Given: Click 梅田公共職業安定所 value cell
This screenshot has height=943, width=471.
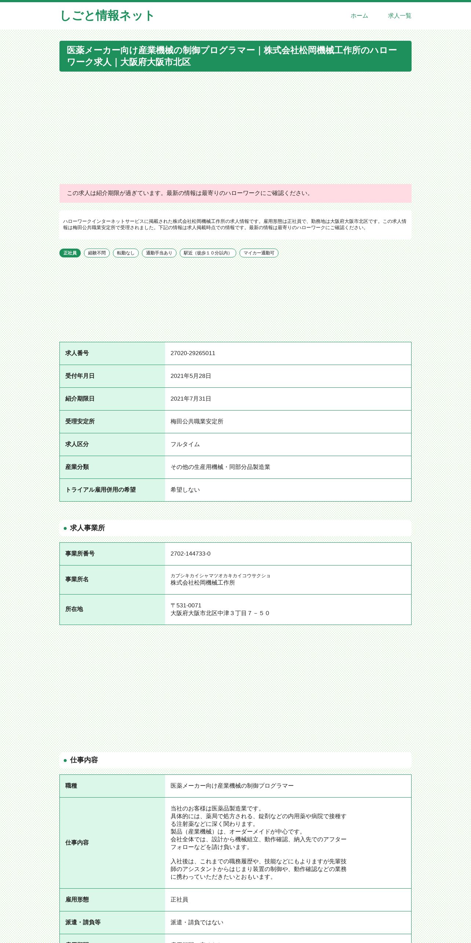Looking at the screenshot, I should click(288, 422).
